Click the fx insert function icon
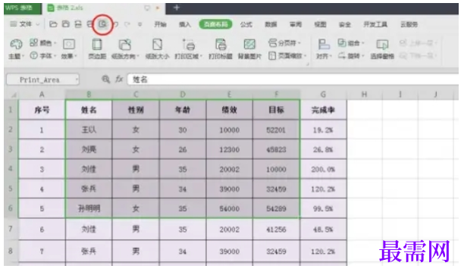The height and width of the screenshot is (275, 464). pyautogui.click(x=119, y=80)
